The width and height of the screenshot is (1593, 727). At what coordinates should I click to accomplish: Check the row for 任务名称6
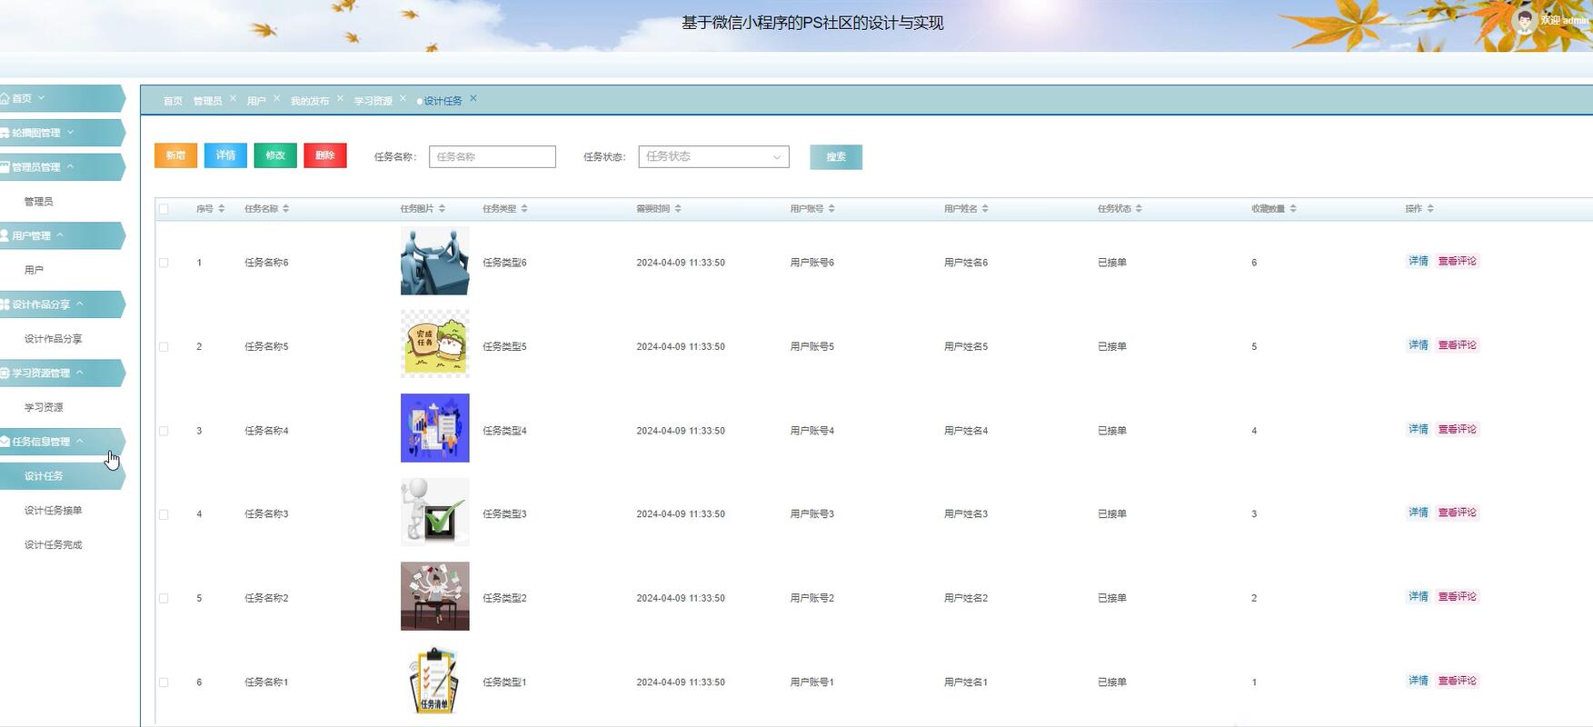[x=164, y=263]
